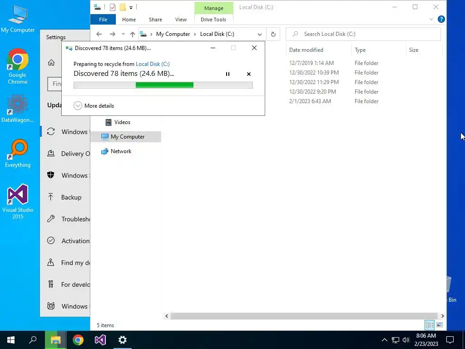Expand ribbon with the chevron arrow
Screen dimensions: 465x349
(431, 19)
